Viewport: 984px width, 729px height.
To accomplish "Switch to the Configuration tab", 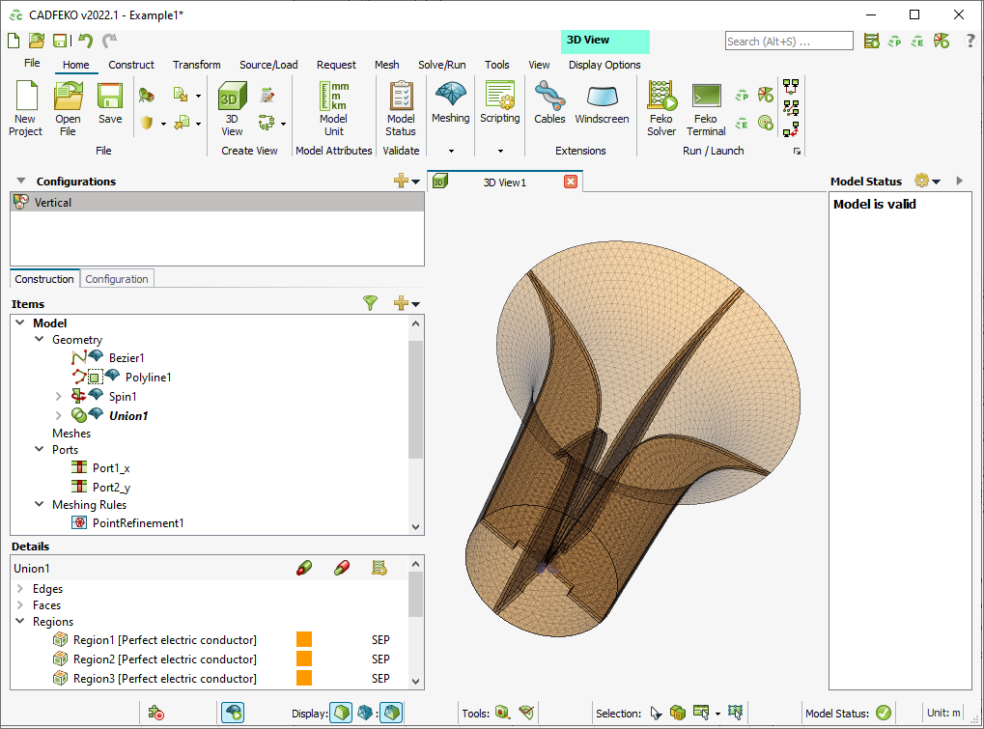I will tap(117, 279).
